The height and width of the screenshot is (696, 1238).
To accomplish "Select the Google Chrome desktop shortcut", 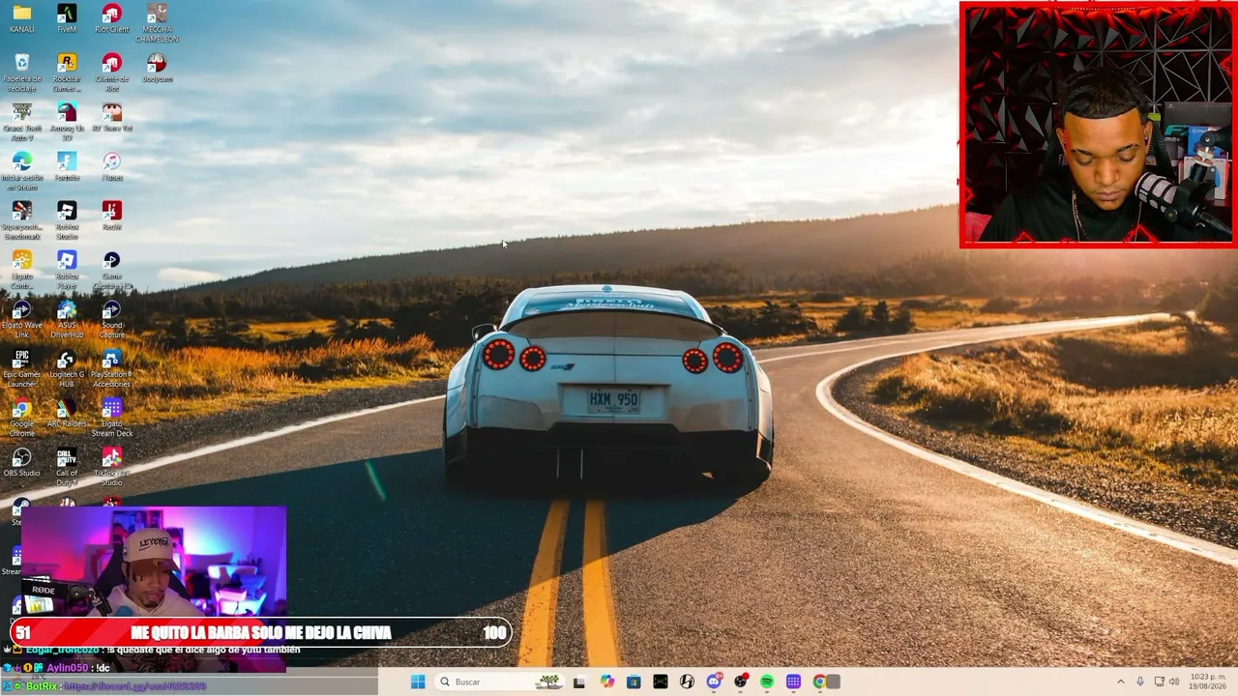I will pyautogui.click(x=21, y=418).
